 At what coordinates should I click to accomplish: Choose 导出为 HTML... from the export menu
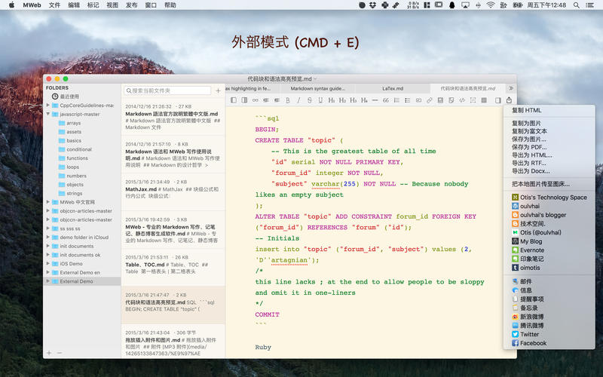(531, 155)
